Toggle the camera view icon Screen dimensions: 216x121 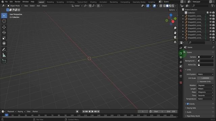[175, 37]
